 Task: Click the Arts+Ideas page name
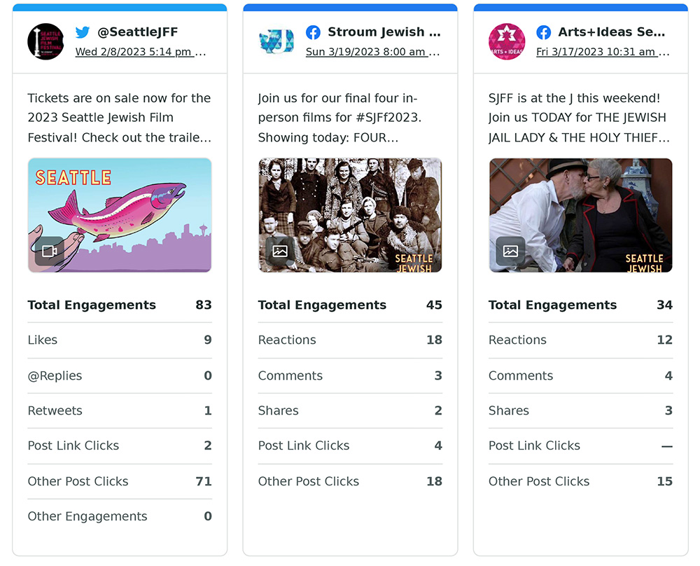coord(611,32)
